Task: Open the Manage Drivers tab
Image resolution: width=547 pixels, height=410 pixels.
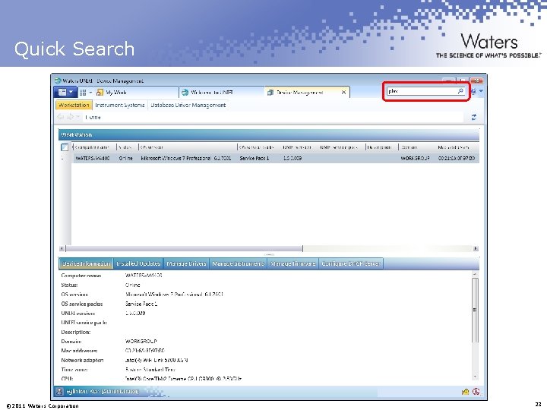Action: [186, 264]
